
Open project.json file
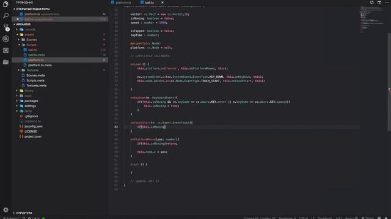32,136
